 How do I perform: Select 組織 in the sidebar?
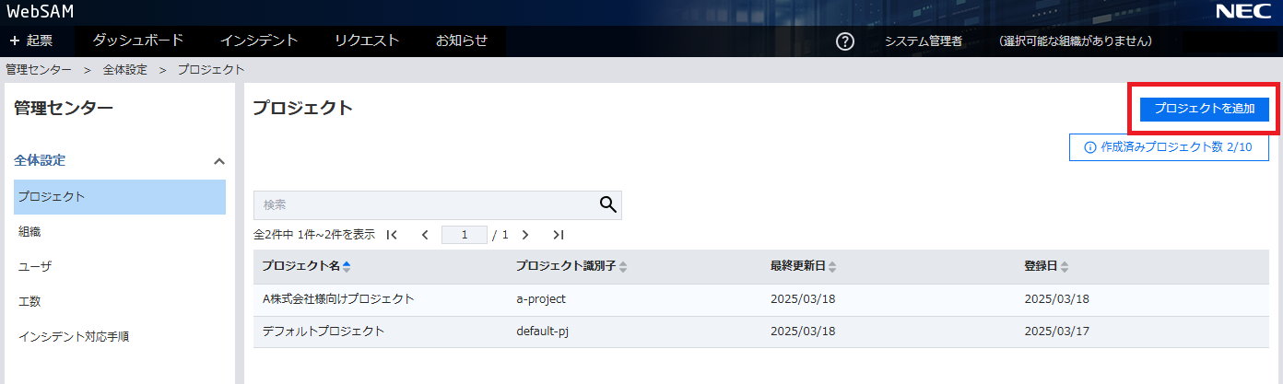point(29,231)
